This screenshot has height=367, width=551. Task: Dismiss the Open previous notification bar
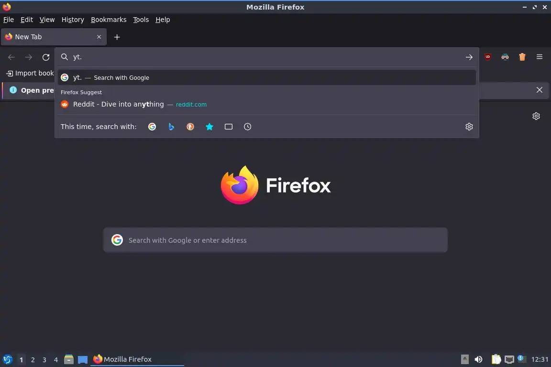pos(540,90)
